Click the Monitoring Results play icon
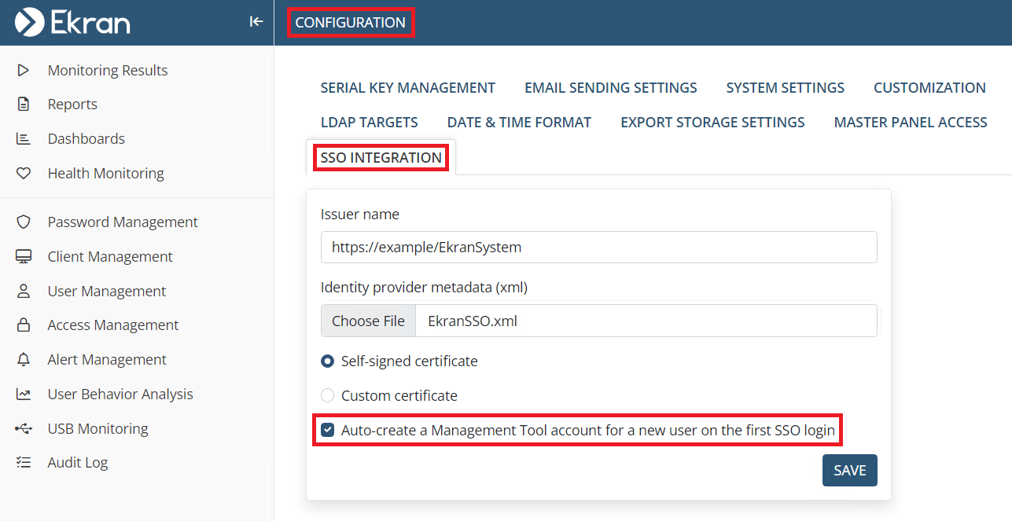Screen dimensions: 1012x521 [x=24, y=70]
